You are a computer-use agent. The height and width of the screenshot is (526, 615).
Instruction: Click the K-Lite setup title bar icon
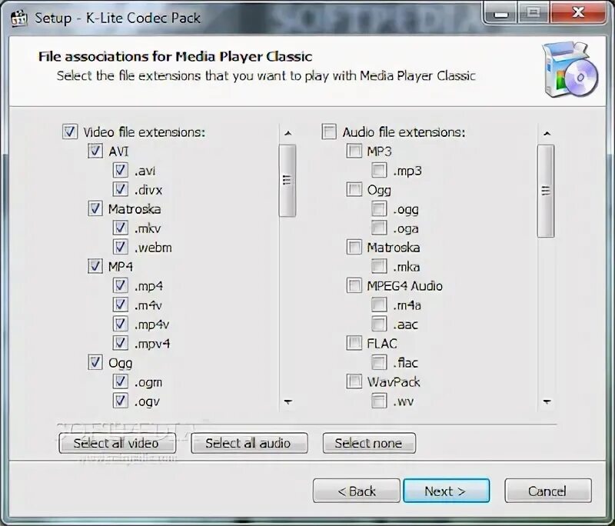pos(18,18)
